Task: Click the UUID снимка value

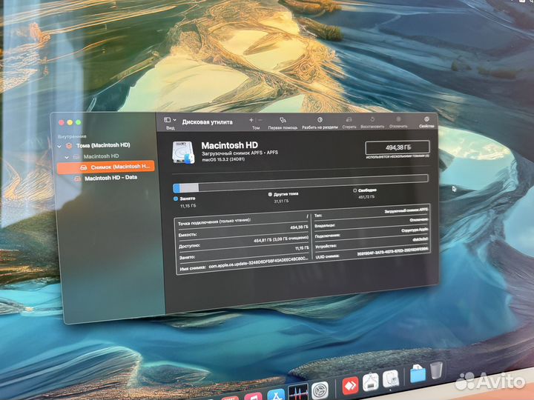Action: pyautogui.click(x=392, y=251)
